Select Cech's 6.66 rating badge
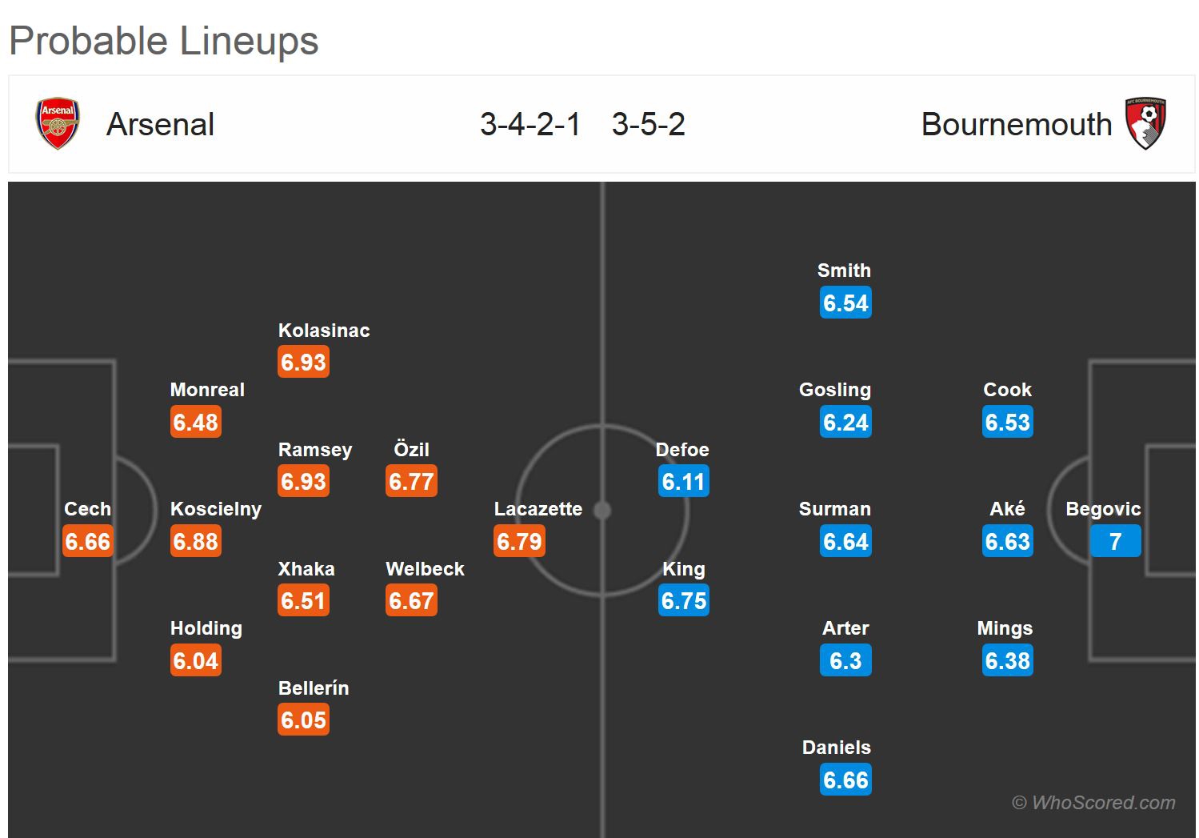 tap(88, 542)
